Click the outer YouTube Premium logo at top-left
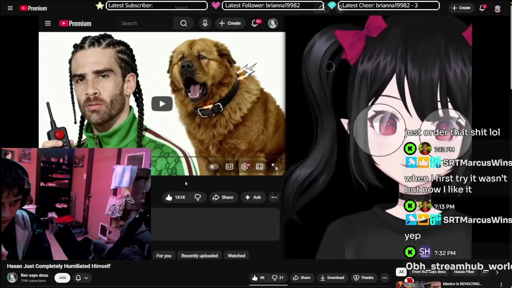Viewport: 512px width, 288px height. point(33,8)
